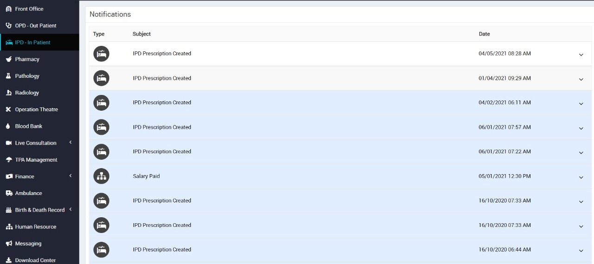
Task: Click the bed icon of 04/05/2021 notification
Action: pos(101,54)
